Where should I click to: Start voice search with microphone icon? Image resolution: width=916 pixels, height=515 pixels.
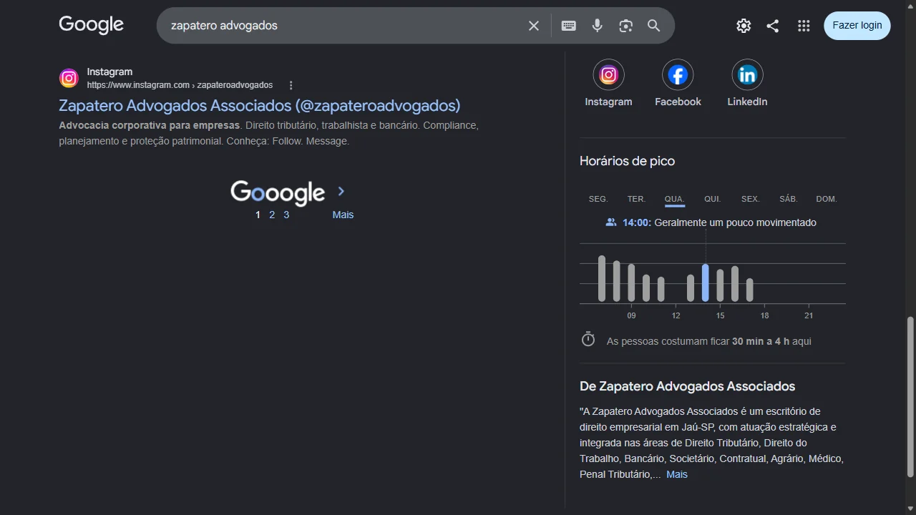(598, 26)
